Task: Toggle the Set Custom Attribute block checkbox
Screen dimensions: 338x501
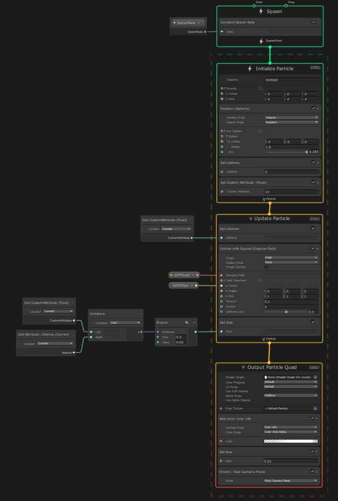Action: pos(314,182)
